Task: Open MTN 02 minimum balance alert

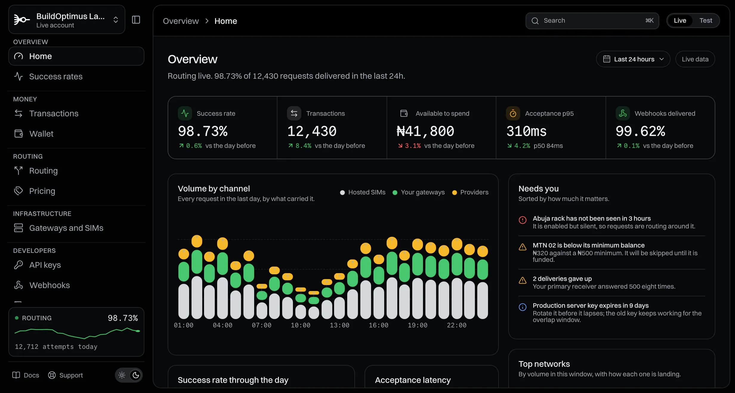Action: tap(612, 252)
